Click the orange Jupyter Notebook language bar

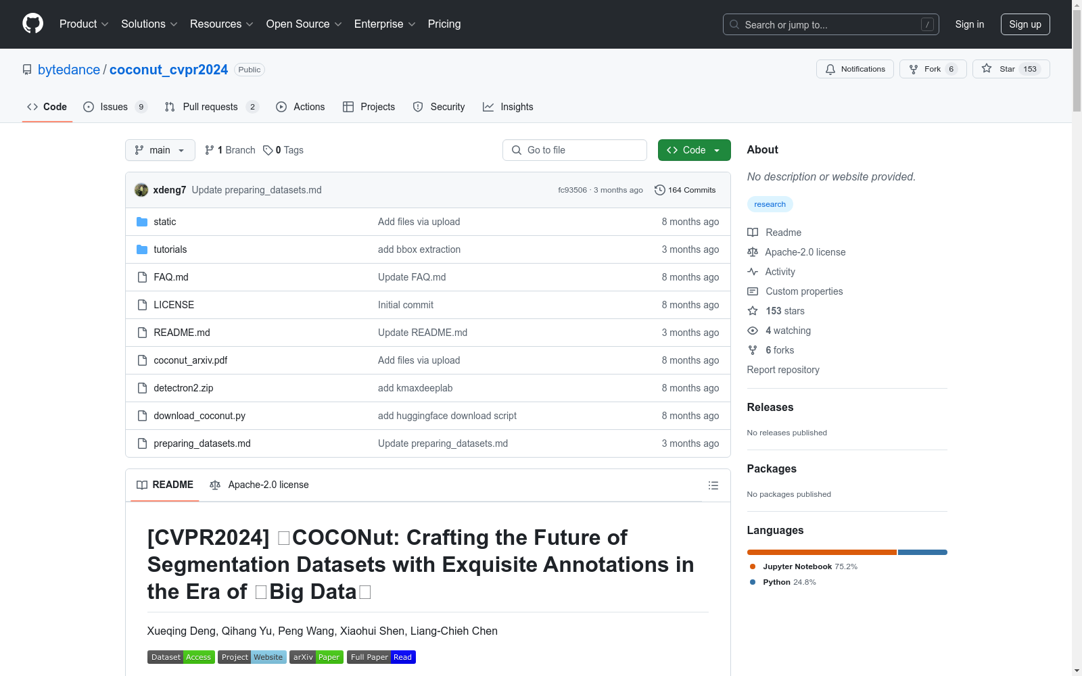click(822, 552)
